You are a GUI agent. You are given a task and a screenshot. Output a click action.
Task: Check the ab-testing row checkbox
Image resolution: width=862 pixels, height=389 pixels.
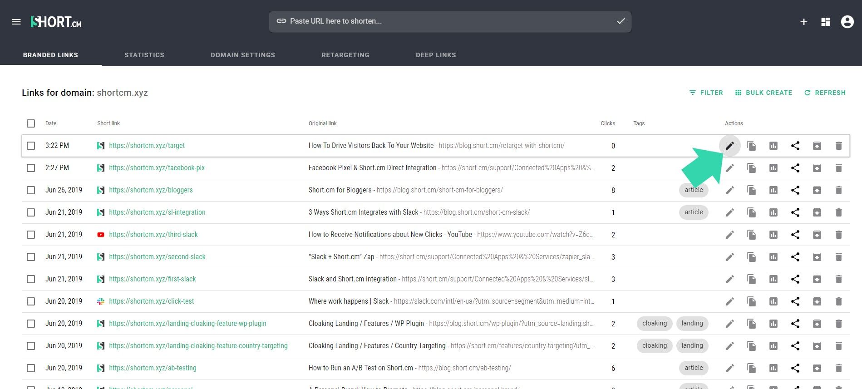pyautogui.click(x=31, y=368)
